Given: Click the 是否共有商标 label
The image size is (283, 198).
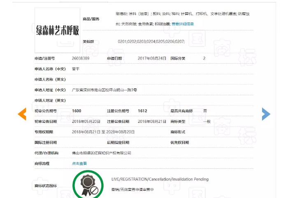Looking at the screenshot, I should pos(181,111).
